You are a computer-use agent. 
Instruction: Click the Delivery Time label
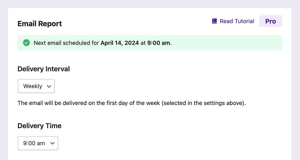click(x=40, y=126)
